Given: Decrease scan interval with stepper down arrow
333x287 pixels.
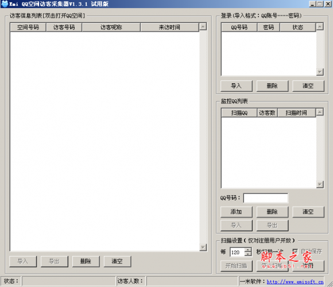Looking at the screenshot, I should coord(248,254).
